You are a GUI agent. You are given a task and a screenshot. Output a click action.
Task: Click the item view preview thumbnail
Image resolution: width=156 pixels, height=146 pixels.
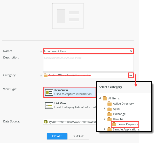68,16
